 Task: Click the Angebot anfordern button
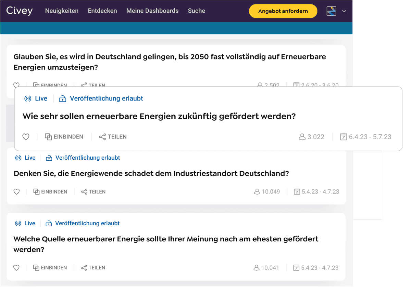tap(283, 11)
